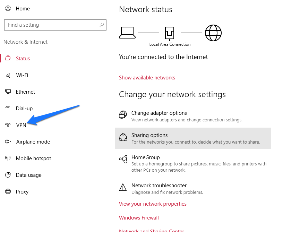Click the search magnifier icon
Screen dimensions: 300x232
102,25
